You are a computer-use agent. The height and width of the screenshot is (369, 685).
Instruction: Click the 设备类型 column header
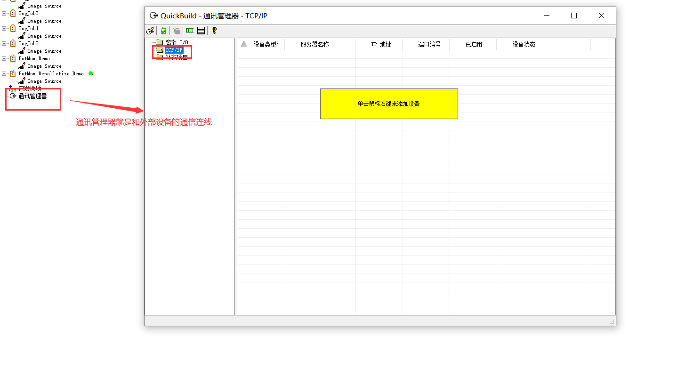(263, 44)
